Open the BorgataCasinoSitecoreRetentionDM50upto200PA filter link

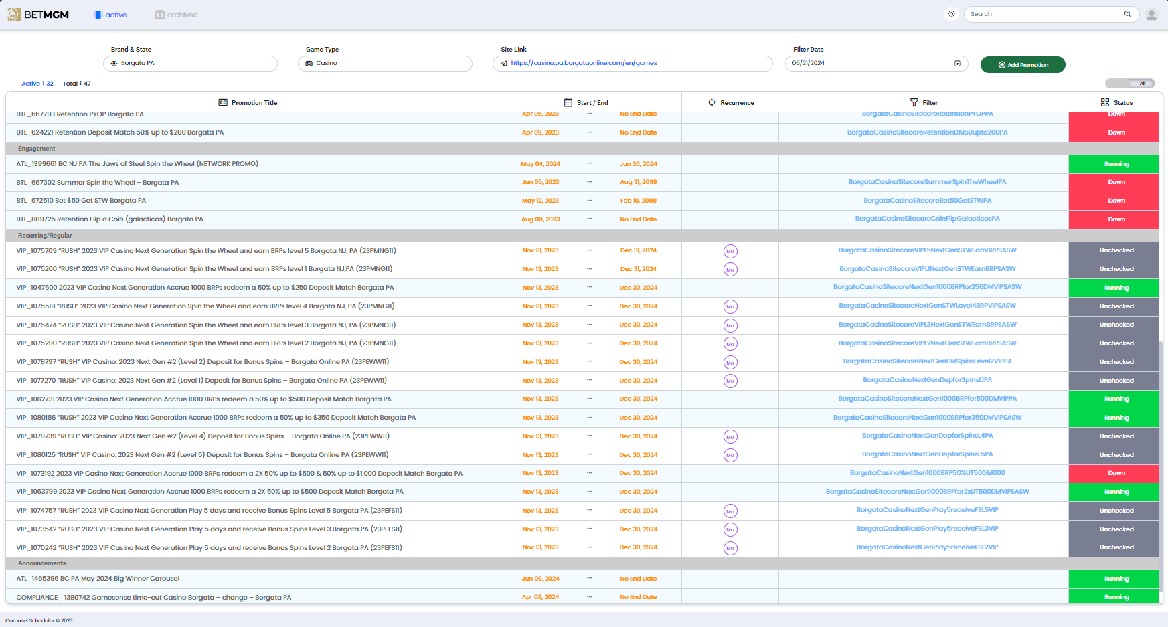[927, 132]
